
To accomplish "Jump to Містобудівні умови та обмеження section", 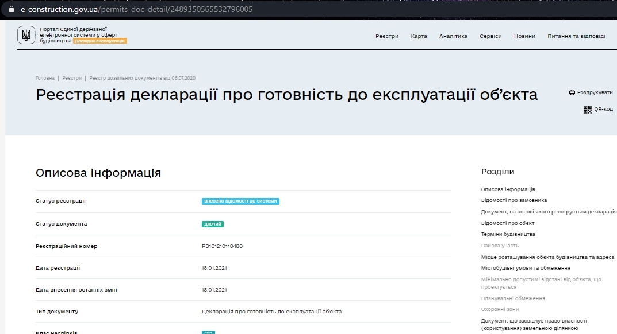I will point(526,268).
